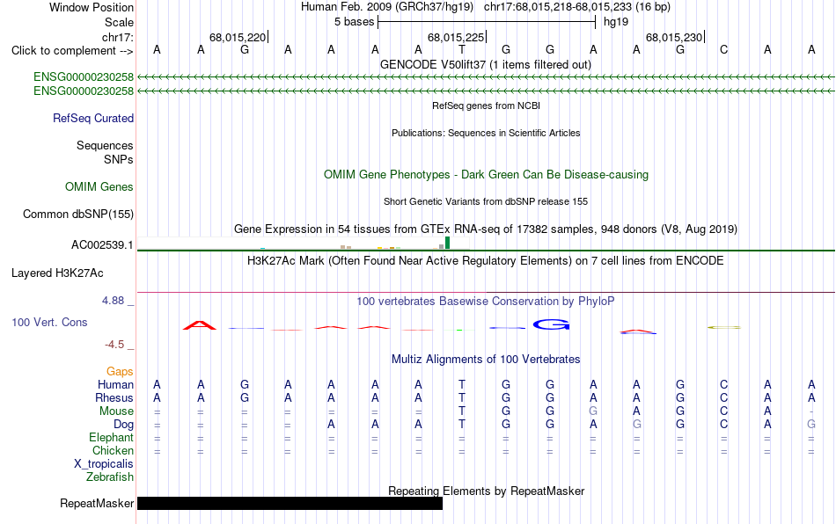Click the T base in the Dog alignment row

(462, 425)
